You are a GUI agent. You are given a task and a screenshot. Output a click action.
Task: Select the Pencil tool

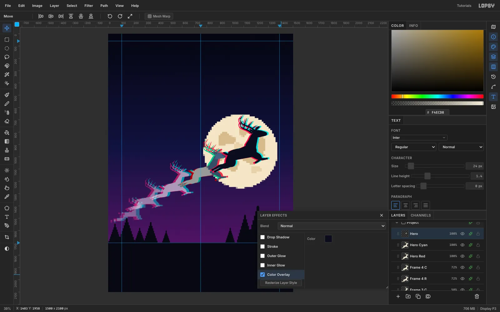tap(7, 104)
